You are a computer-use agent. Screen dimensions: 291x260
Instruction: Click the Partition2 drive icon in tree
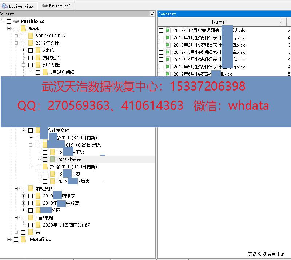[x=16, y=21]
